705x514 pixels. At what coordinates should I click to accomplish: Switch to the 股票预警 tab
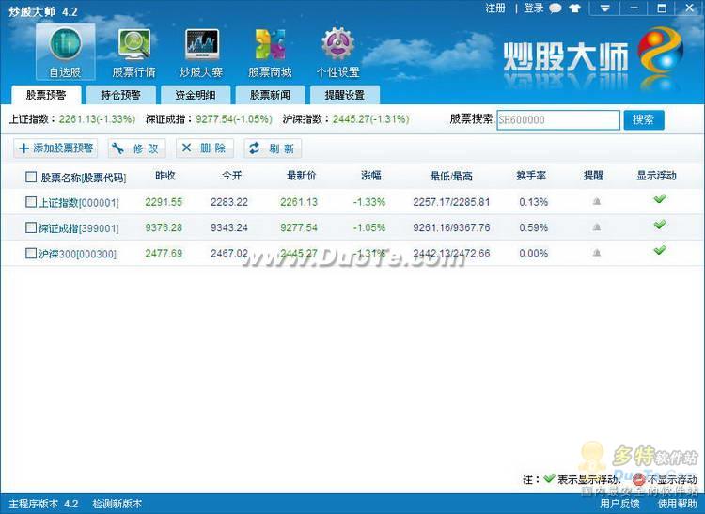tap(46, 95)
